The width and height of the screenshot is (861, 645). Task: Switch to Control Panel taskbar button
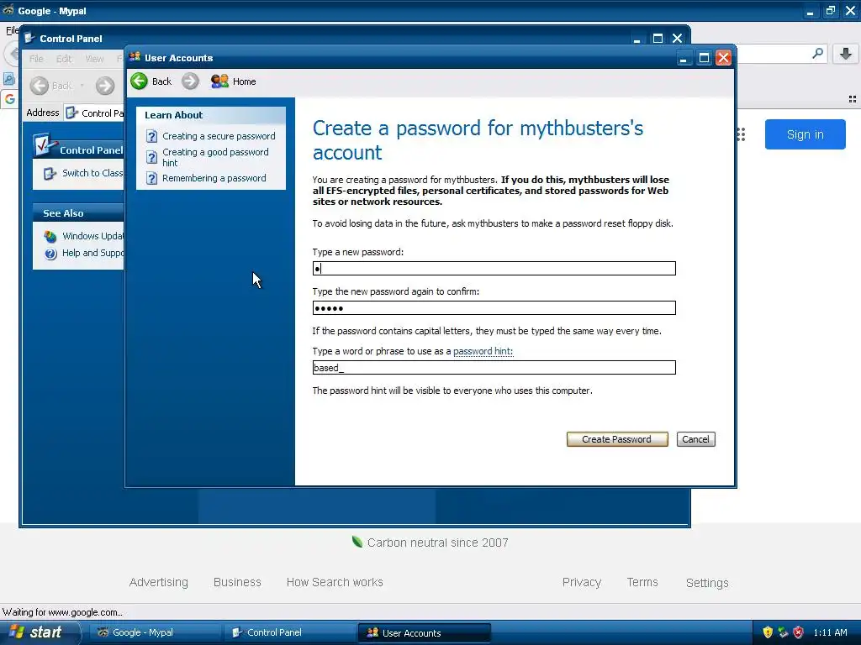290,632
